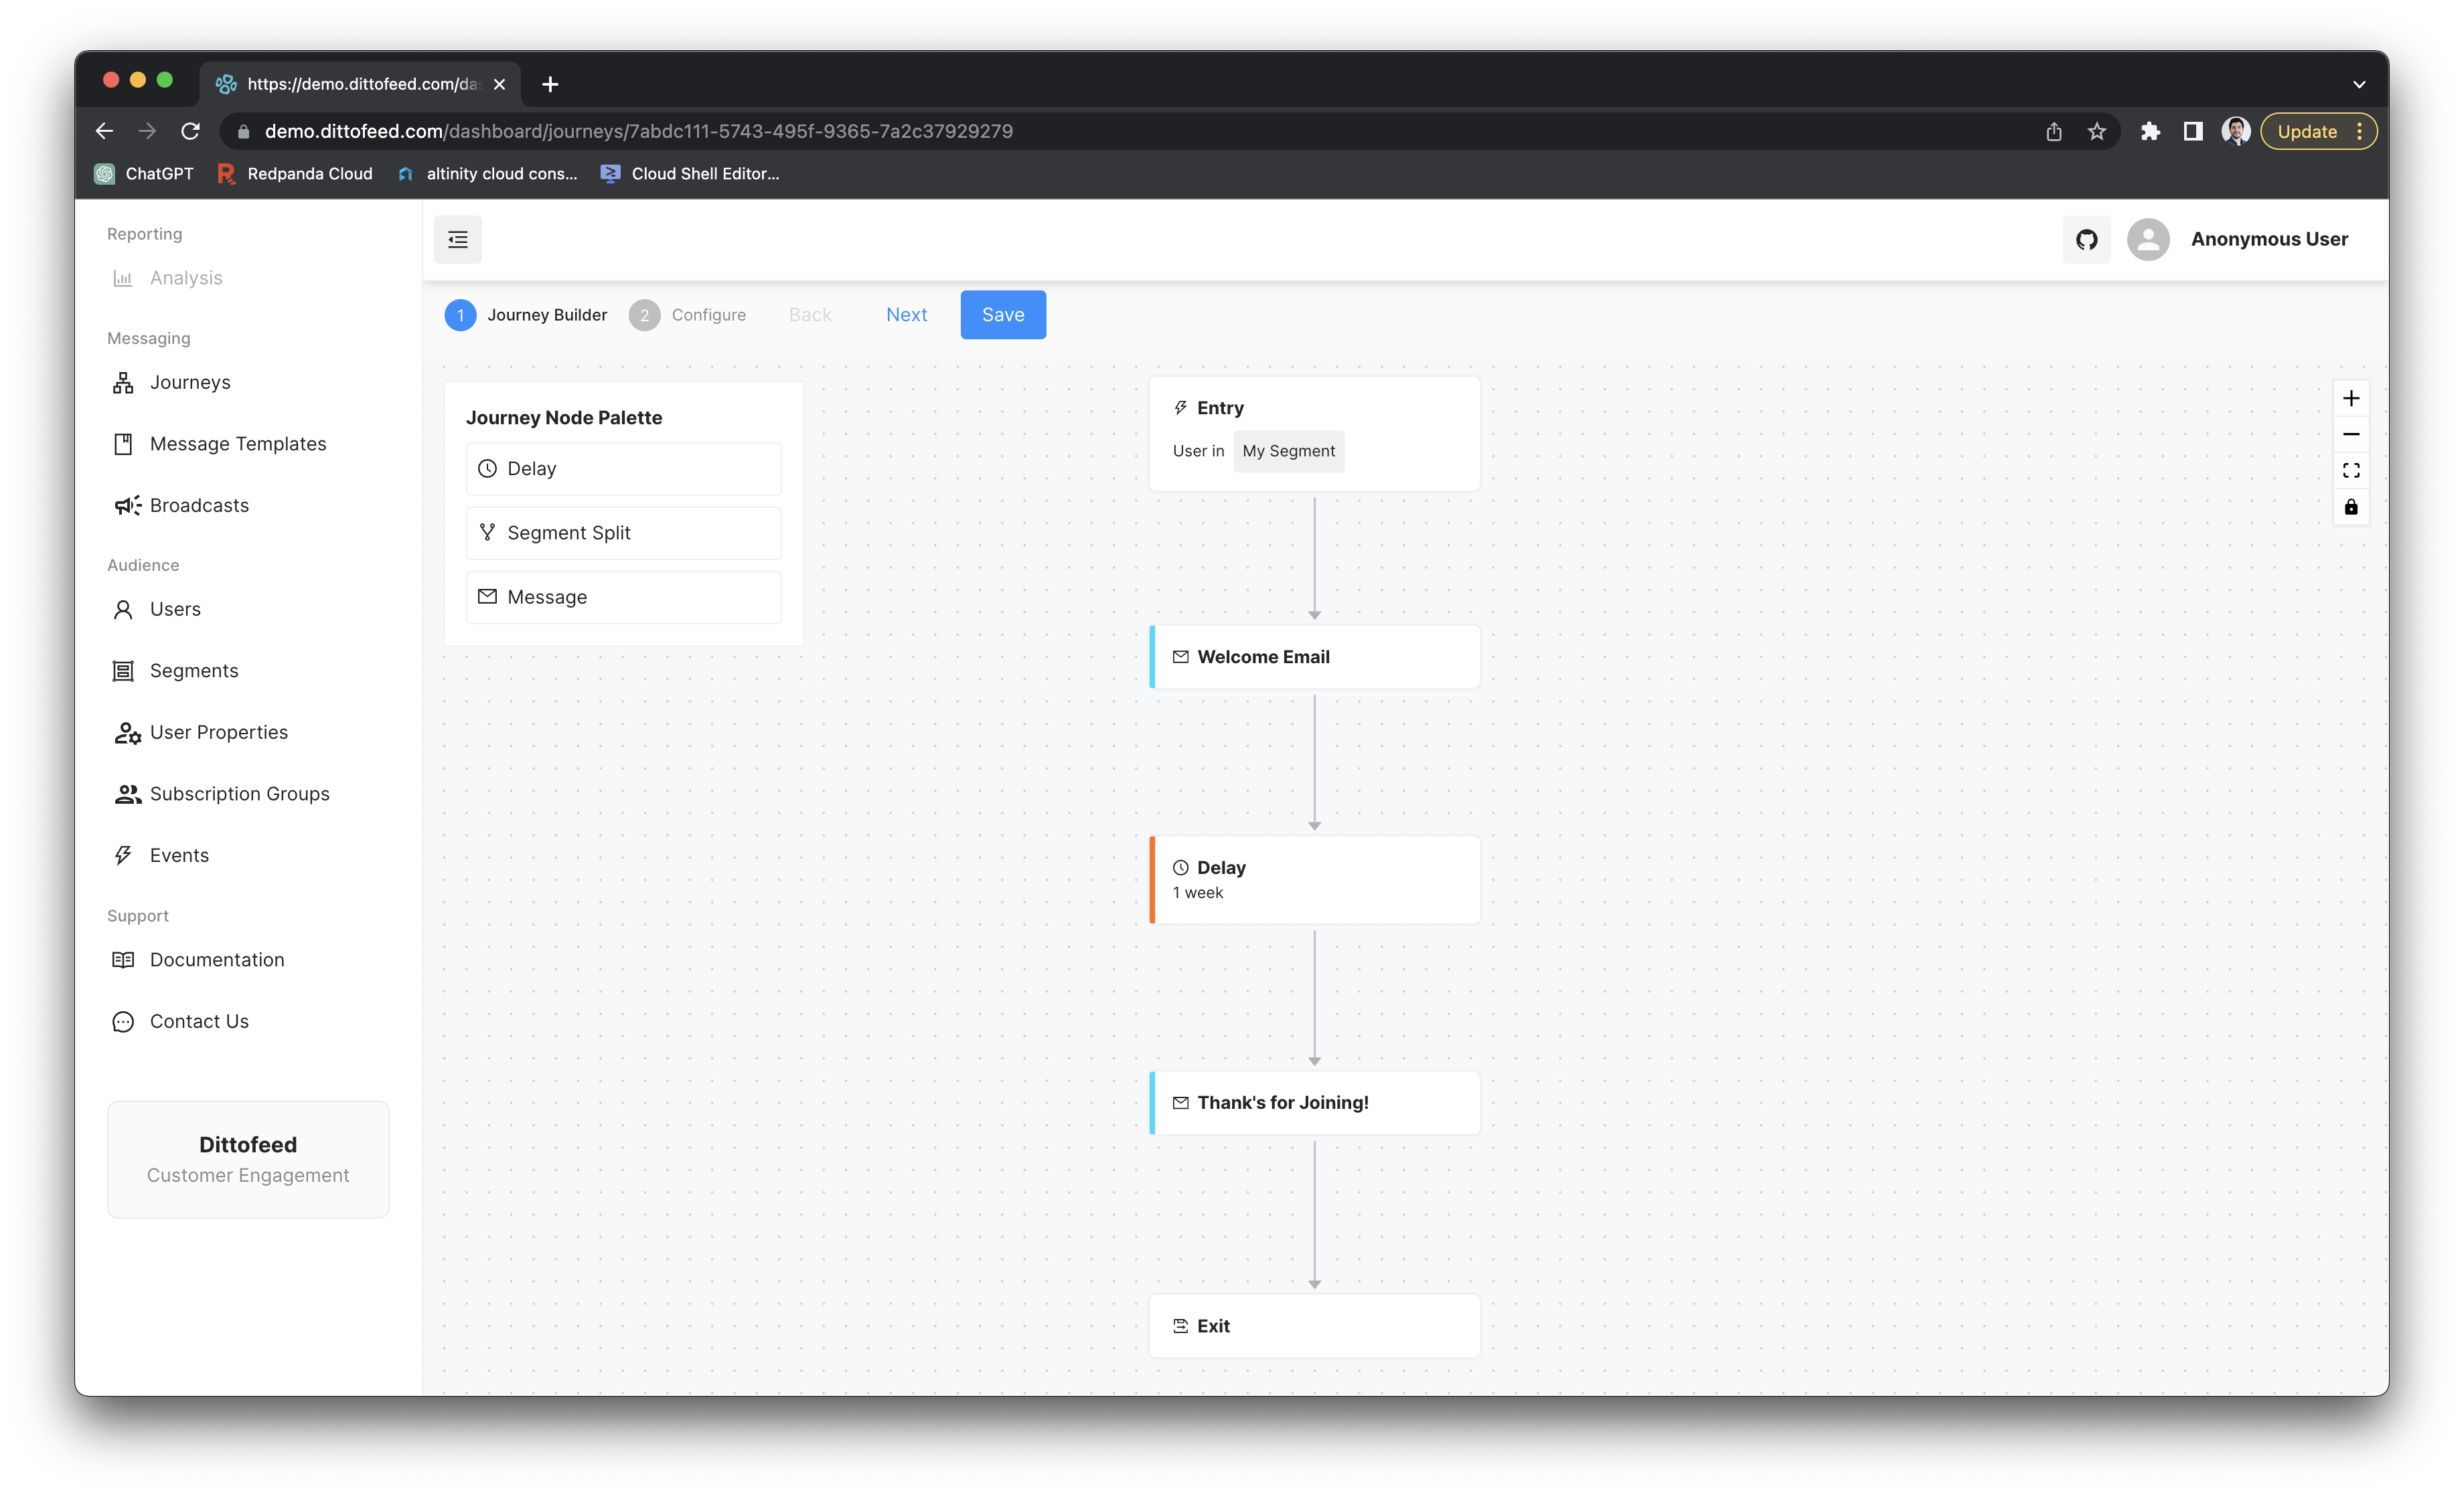Select the Message node in the palette
This screenshot has height=1495, width=2464.
(623, 597)
